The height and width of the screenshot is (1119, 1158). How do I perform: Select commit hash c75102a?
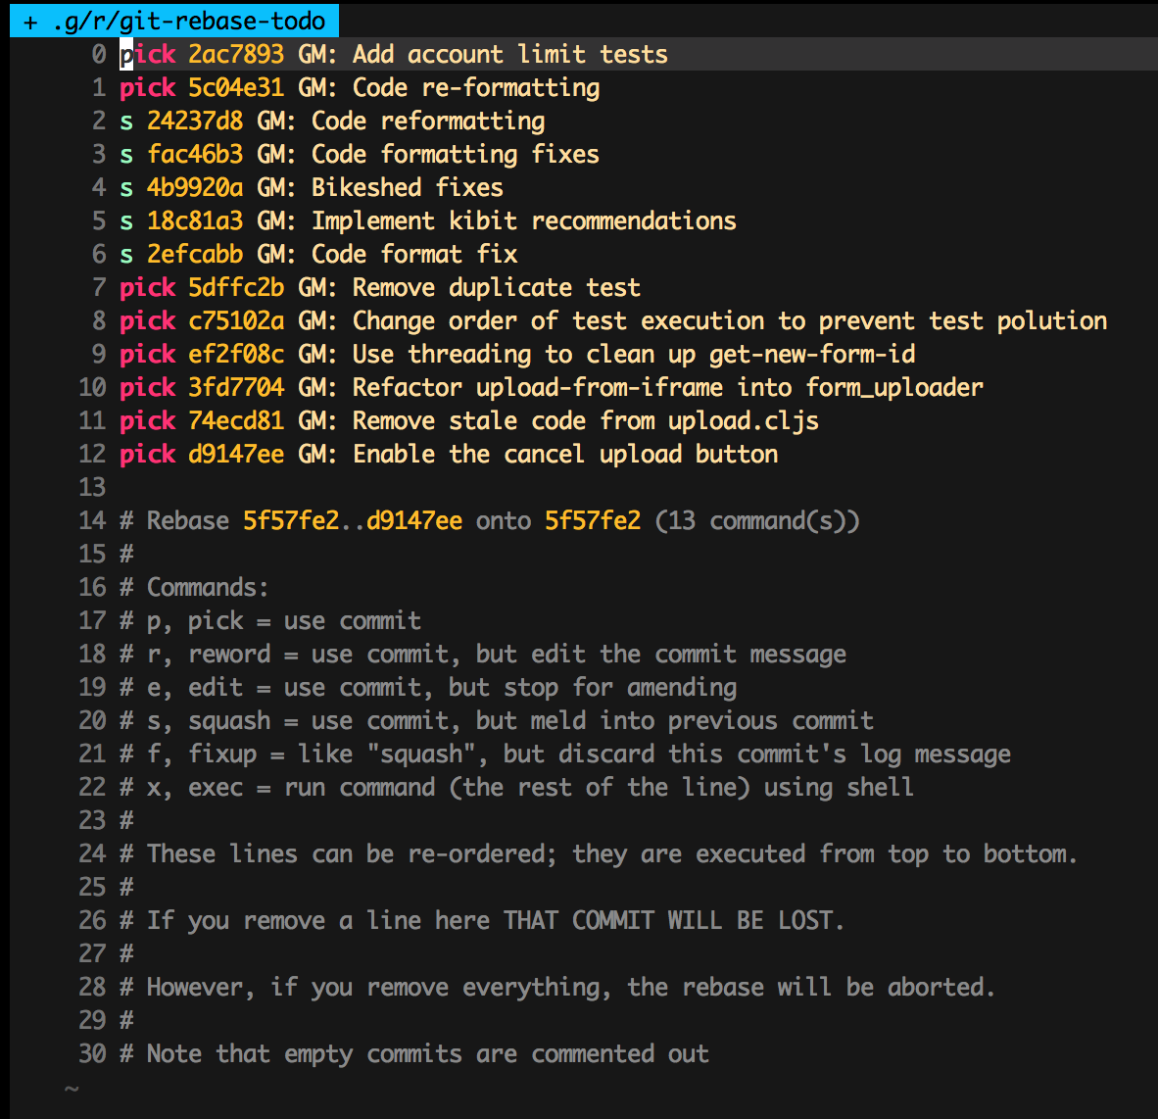[x=235, y=320]
